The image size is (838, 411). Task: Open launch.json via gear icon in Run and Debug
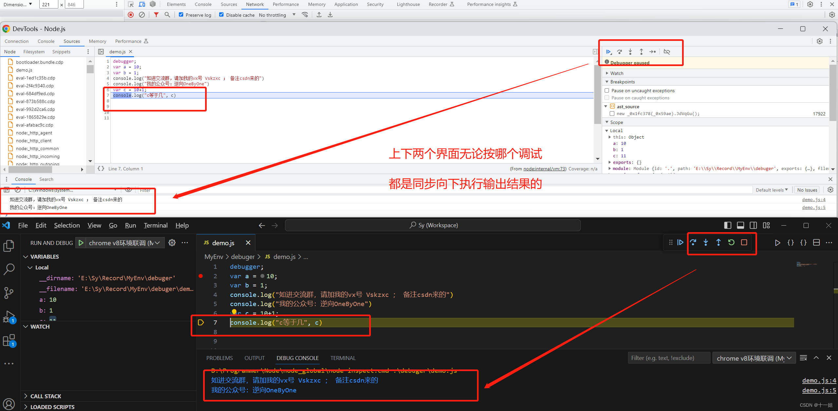coord(172,243)
